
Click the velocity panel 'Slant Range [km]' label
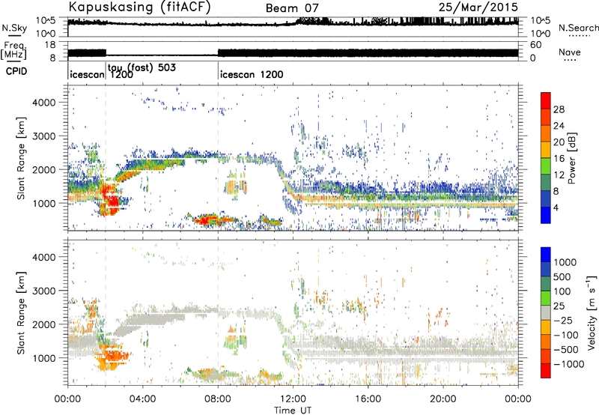click(21, 313)
